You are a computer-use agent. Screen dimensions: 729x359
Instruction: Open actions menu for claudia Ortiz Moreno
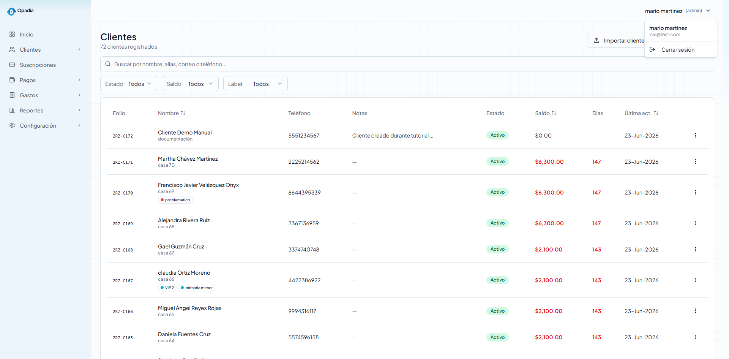coord(696,280)
